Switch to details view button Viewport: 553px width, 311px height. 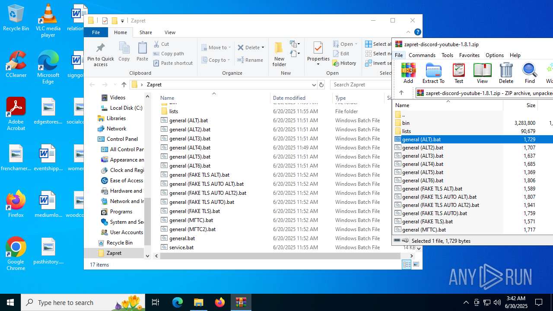point(407,265)
